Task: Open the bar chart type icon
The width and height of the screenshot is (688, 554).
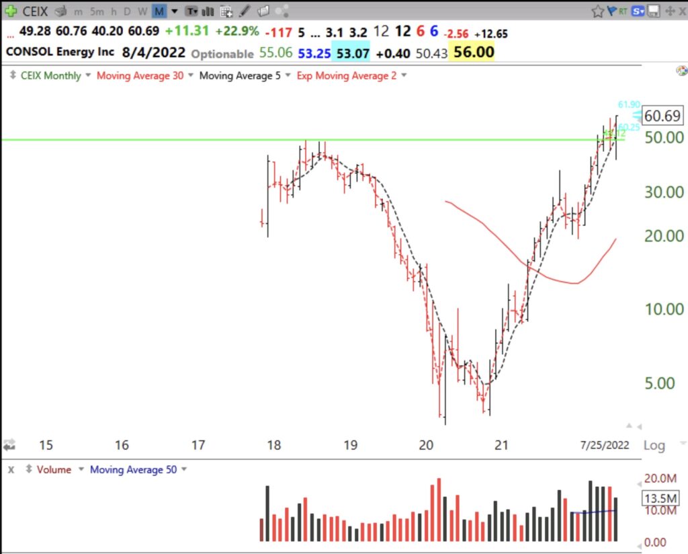Action: tap(208, 11)
